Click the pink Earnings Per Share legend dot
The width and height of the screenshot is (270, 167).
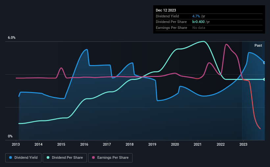[x=93, y=157]
